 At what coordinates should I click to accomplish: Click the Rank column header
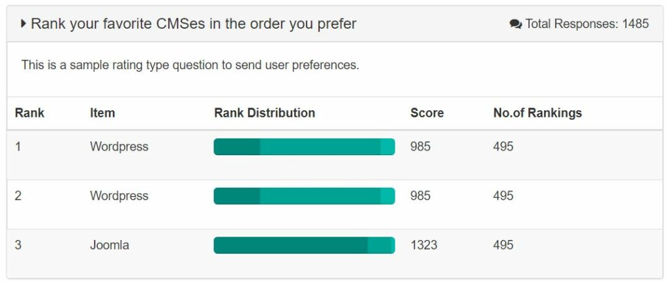(x=29, y=113)
